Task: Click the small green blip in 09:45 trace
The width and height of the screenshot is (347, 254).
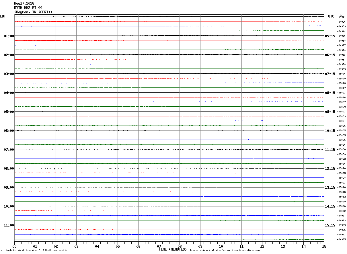Action: (294, 202)
